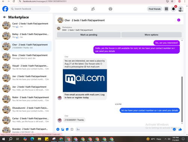Open the Carol 2 beds conversation

pos(26,25)
